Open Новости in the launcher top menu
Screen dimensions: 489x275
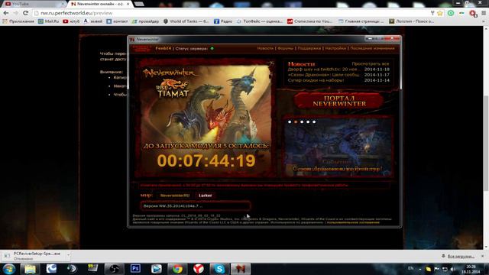[x=265, y=48]
